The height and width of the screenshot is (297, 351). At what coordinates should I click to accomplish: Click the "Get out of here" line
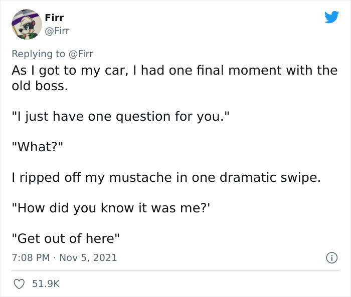pos(66,238)
